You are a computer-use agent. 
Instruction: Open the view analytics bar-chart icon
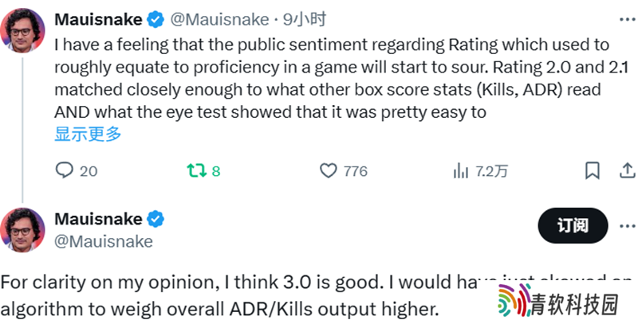pyautogui.click(x=460, y=170)
